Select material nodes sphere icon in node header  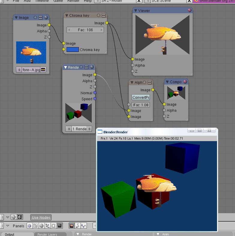[x=14, y=217]
